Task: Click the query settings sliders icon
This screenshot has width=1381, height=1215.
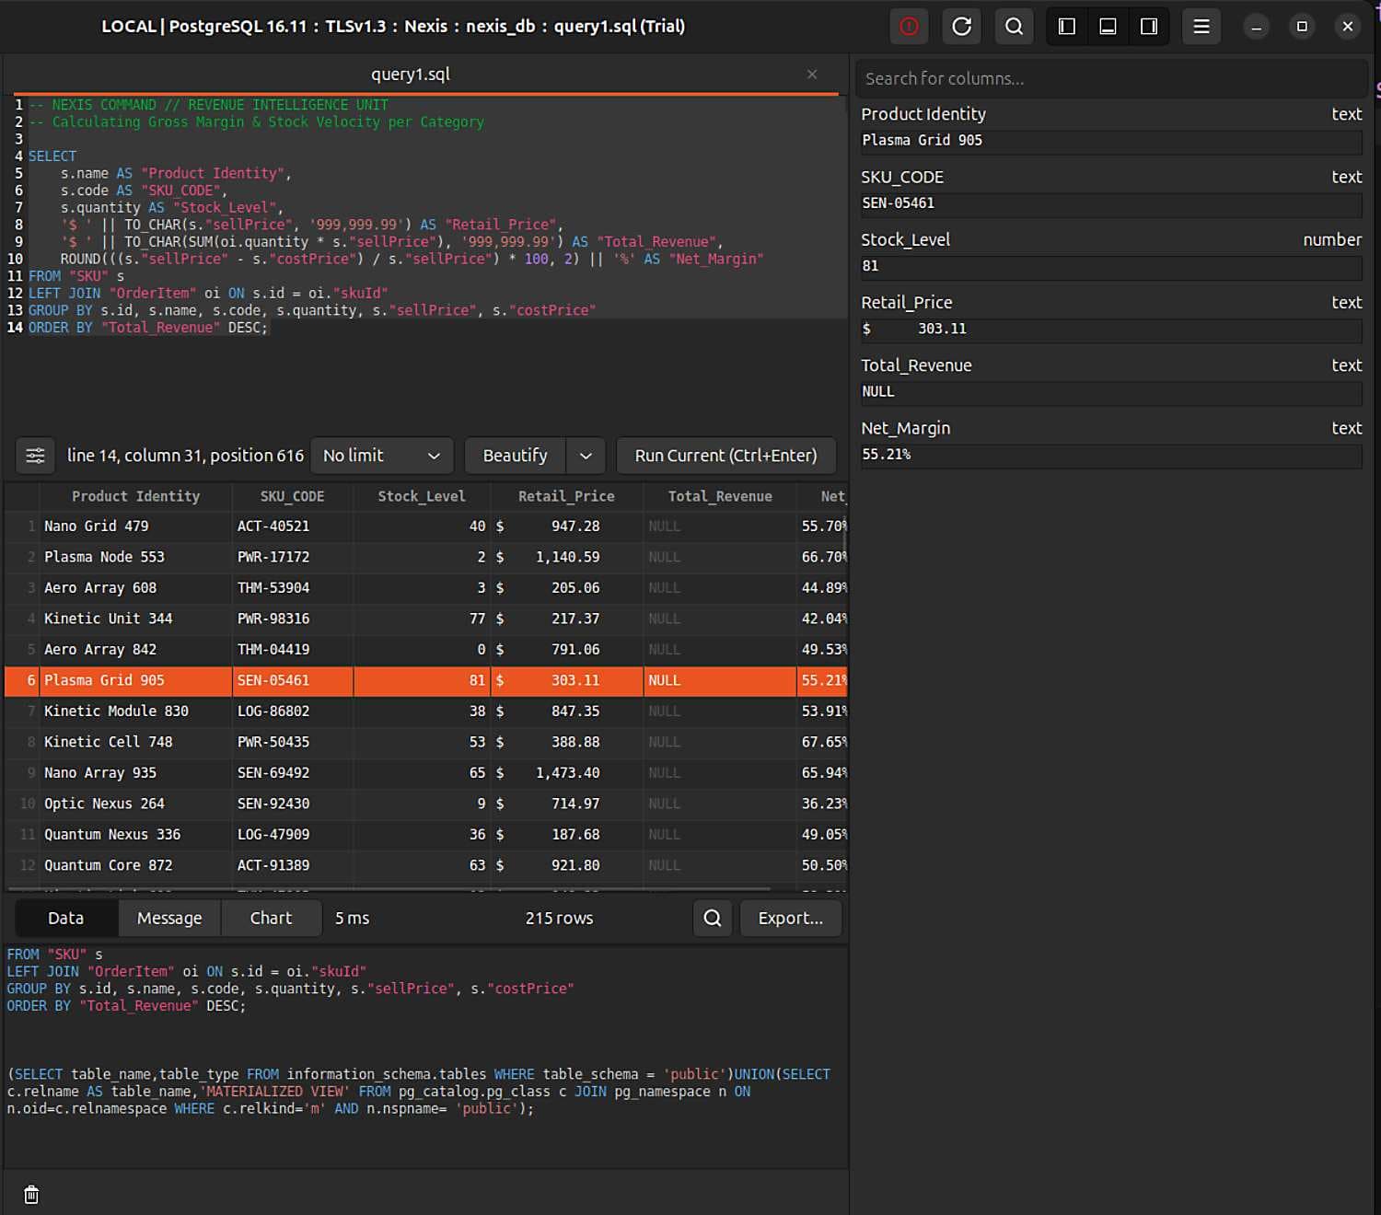Action: 35,456
